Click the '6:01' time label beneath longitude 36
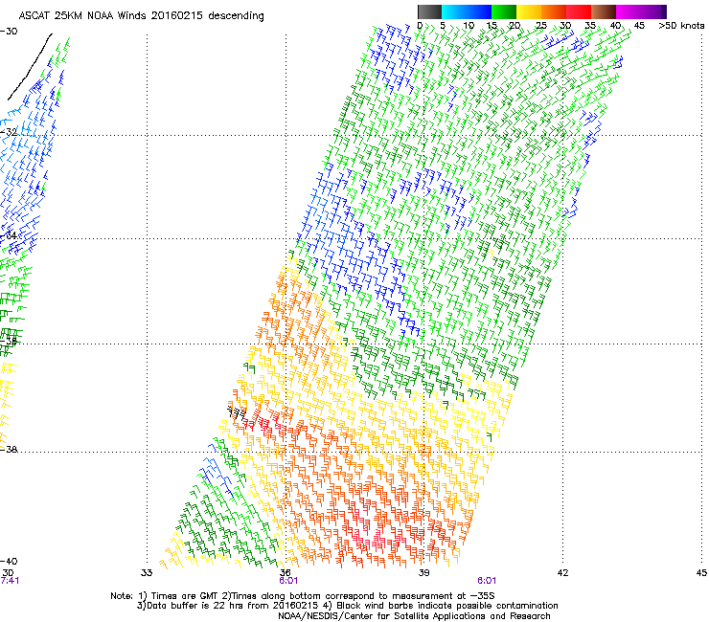The height and width of the screenshot is (622, 709). point(288,581)
